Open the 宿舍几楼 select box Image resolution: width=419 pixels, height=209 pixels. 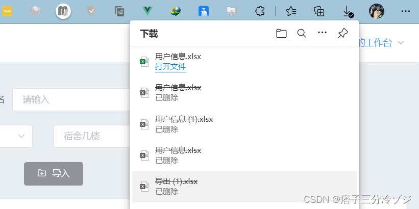click(x=92, y=137)
